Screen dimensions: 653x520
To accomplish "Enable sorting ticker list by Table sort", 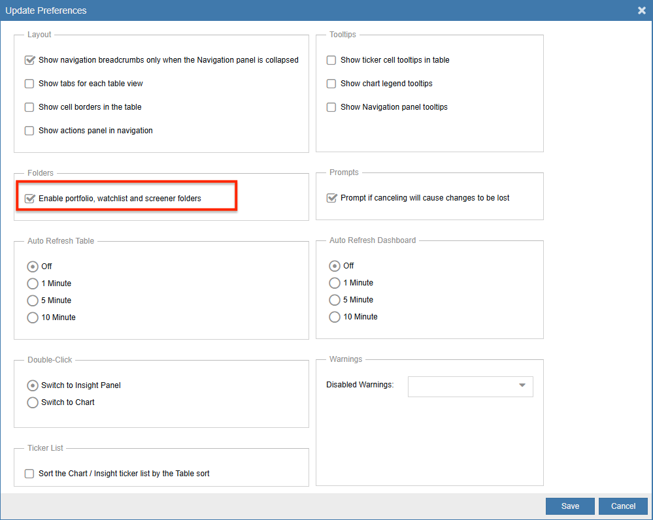I will [29, 474].
